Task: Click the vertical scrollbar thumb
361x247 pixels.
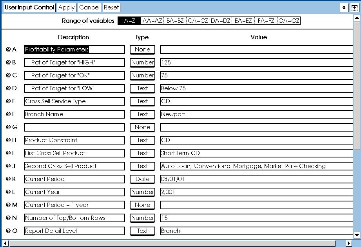Action: pos(357,86)
